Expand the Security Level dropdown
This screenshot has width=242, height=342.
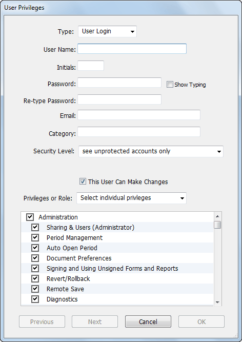(x=151, y=151)
